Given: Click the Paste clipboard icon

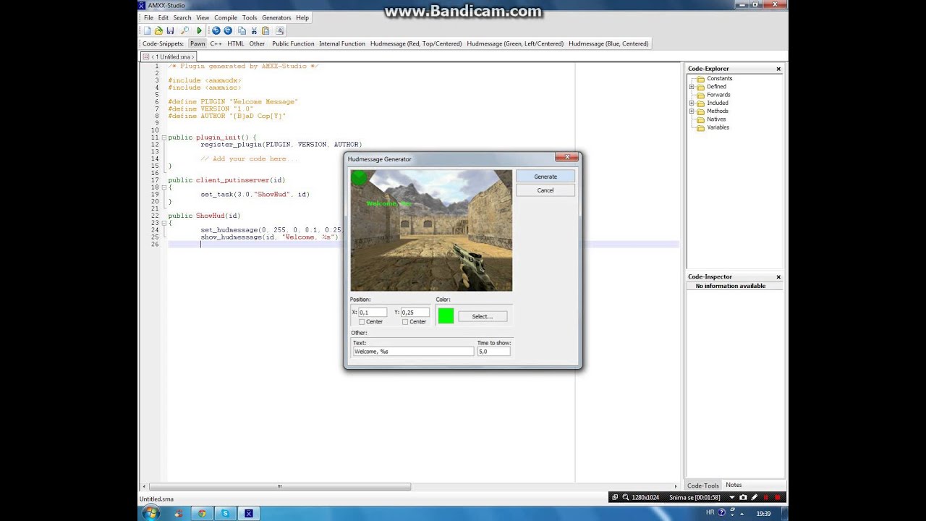Looking at the screenshot, I should (x=266, y=30).
